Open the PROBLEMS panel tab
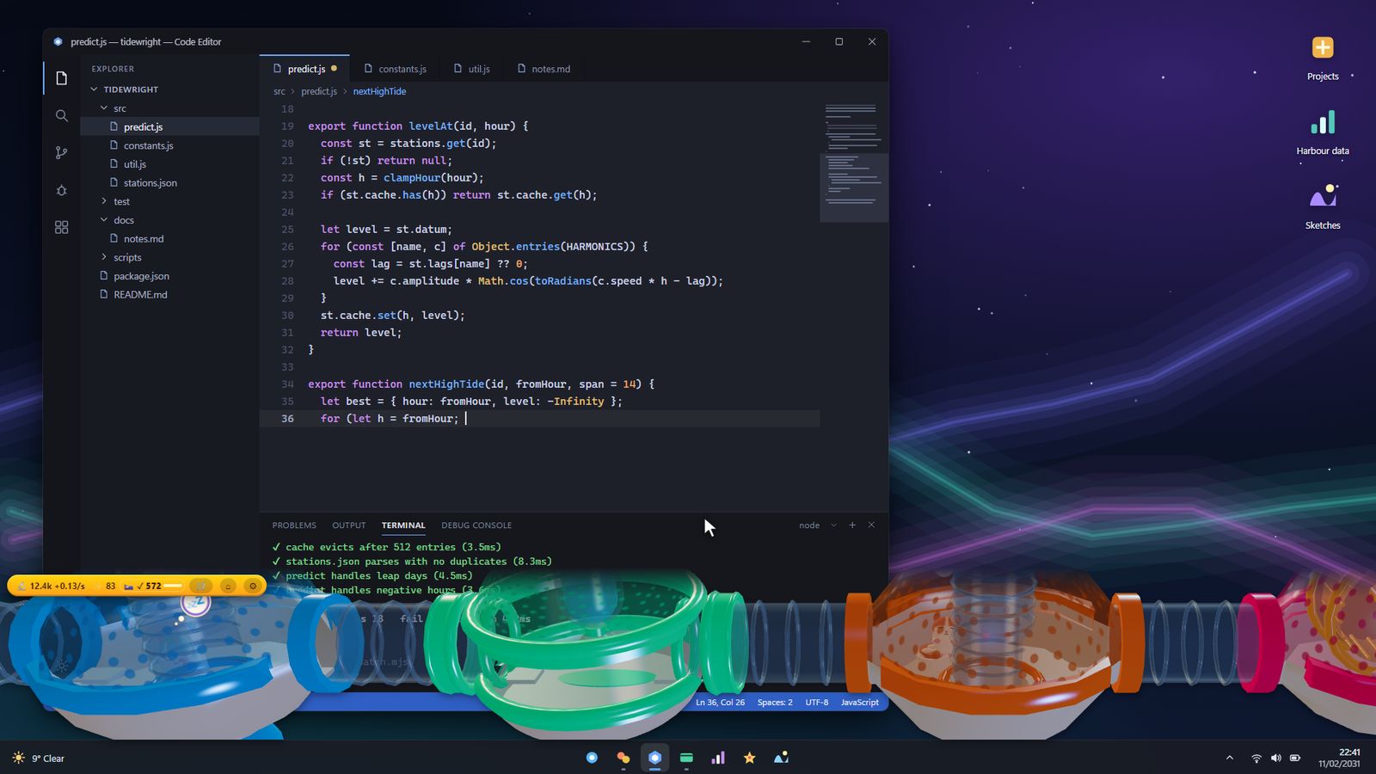Screen dimensions: 1376x774 pos(294,525)
